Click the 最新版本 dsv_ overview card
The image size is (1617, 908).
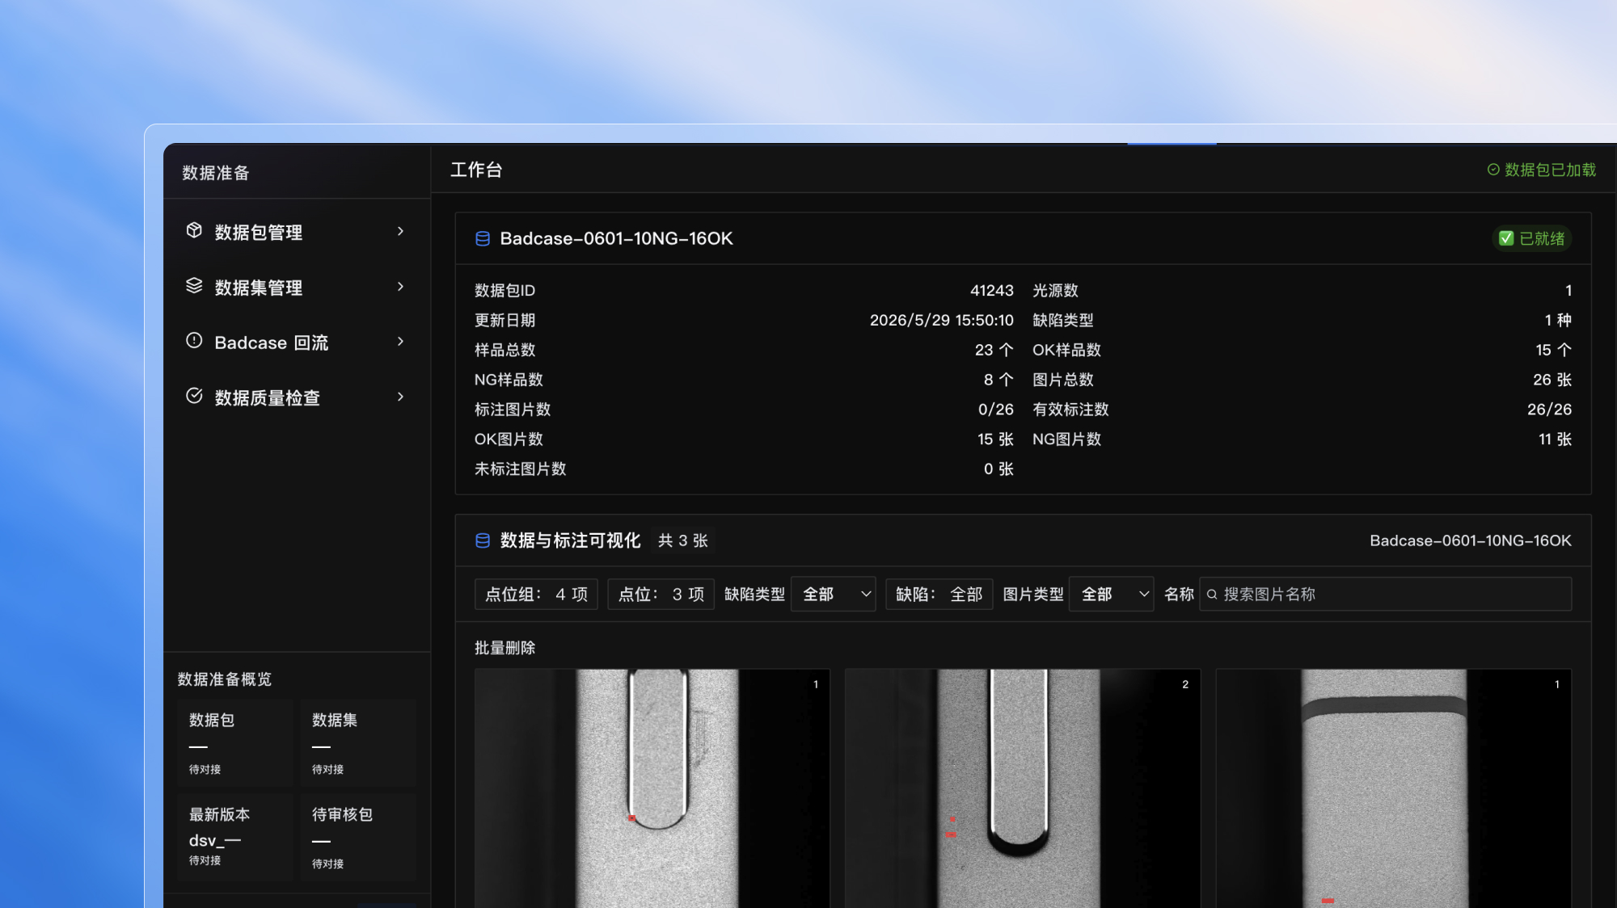pyautogui.click(x=235, y=837)
